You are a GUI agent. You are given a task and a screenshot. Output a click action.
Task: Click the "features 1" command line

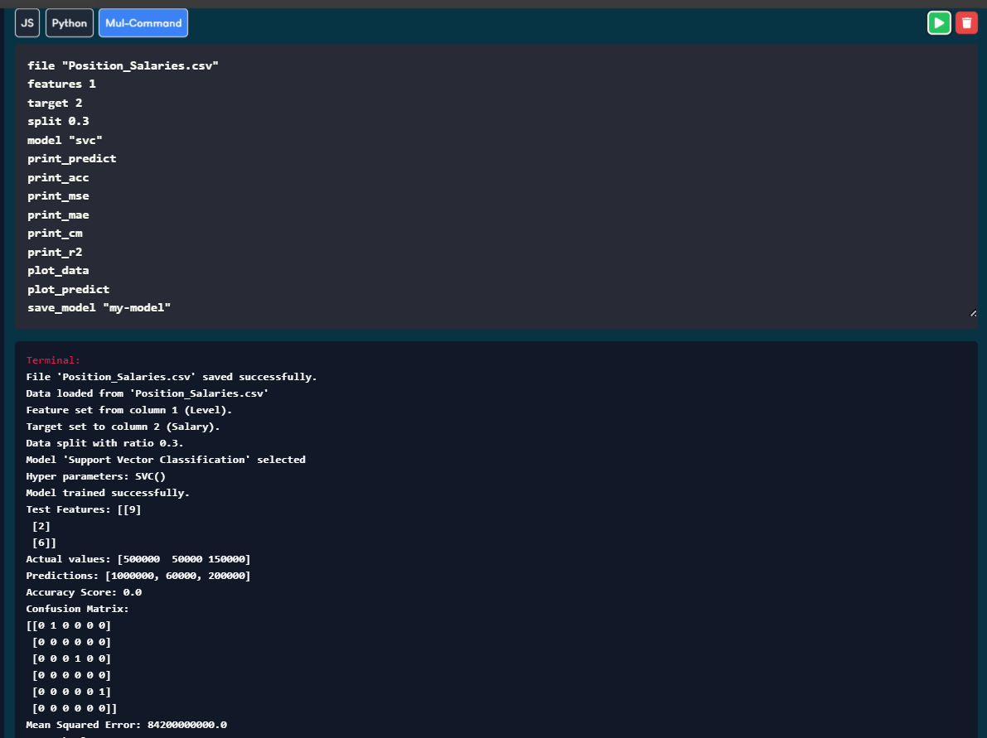click(61, 84)
